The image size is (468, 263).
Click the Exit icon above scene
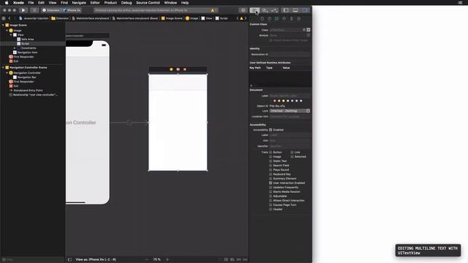185,69
